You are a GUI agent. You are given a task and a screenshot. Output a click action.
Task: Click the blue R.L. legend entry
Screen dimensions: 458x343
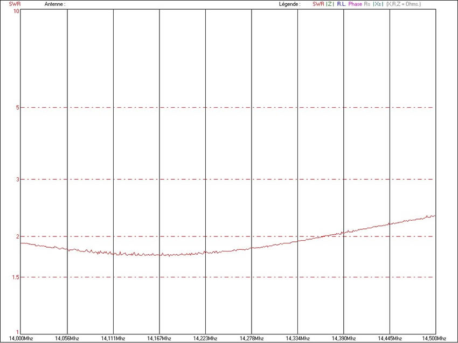(x=341, y=4)
